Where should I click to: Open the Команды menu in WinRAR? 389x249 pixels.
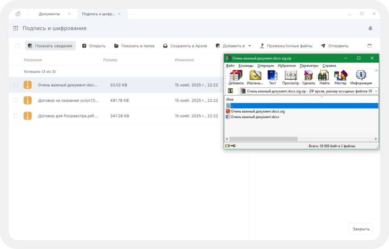246,66
